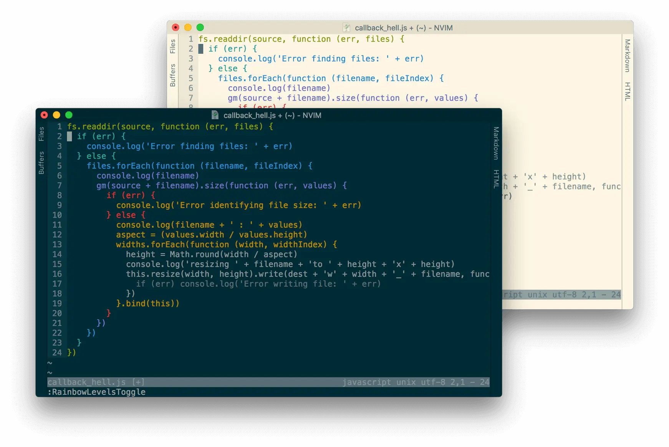Open the Files sidebar tab in dark window
669x447 pixels.
(41, 134)
